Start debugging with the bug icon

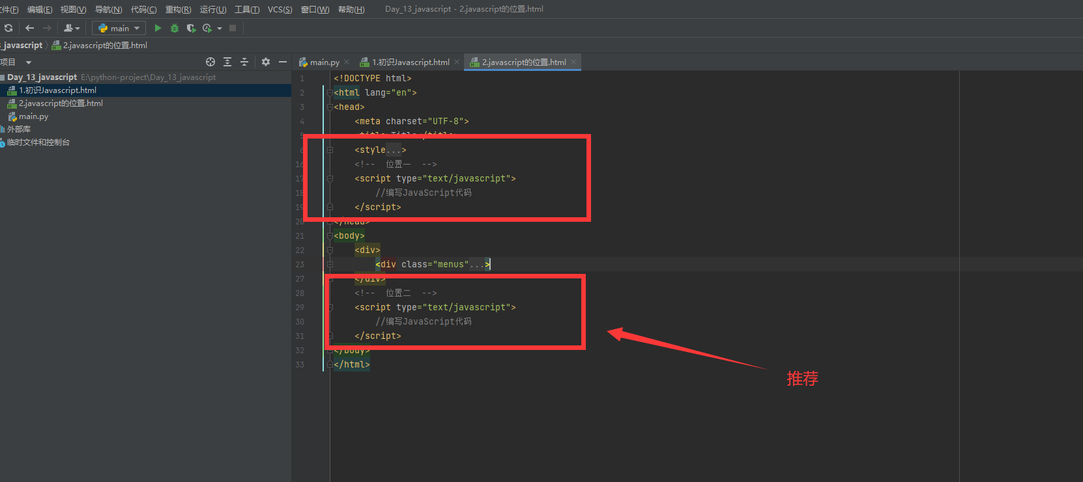tap(174, 28)
